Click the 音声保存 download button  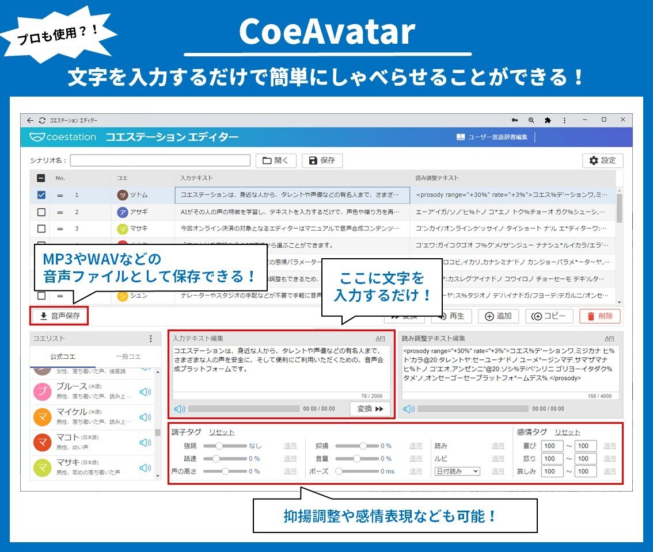tap(59, 316)
